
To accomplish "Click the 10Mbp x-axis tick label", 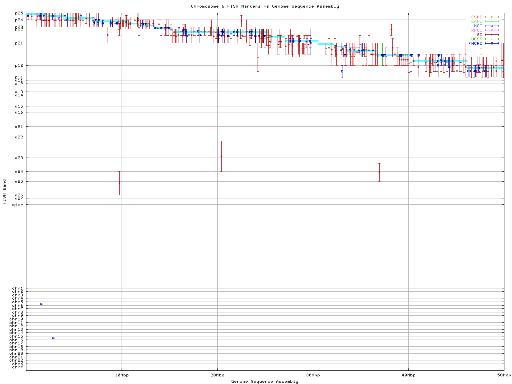I will pyautogui.click(x=122, y=375).
